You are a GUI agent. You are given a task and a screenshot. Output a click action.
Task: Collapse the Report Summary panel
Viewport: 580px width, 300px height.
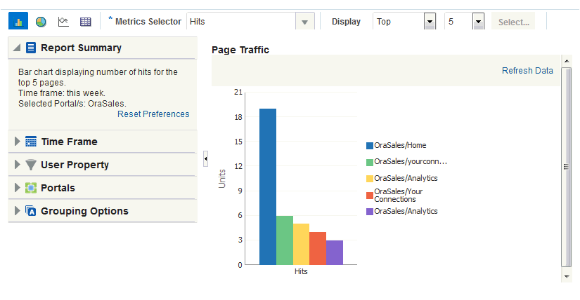(x=17, y=48)
